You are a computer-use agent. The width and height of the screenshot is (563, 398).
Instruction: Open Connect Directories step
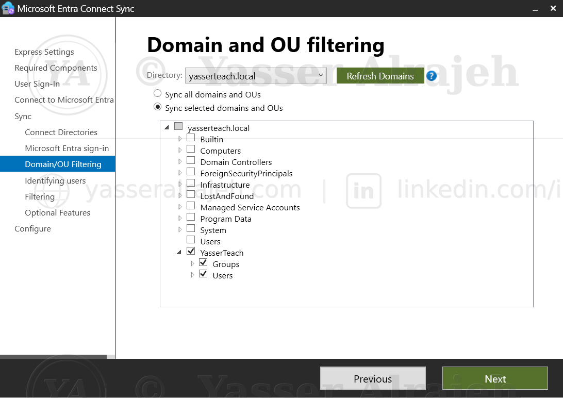(x=61, y=132)
